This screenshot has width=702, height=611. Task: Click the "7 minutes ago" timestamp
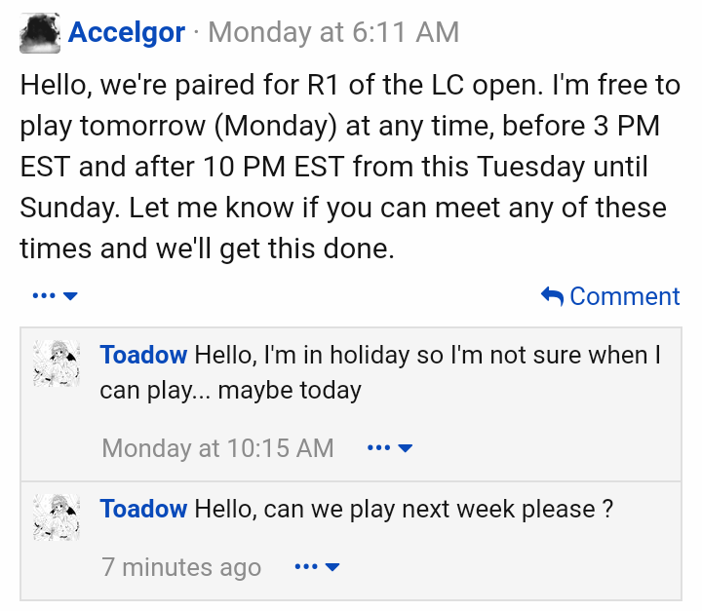[181, 567]
